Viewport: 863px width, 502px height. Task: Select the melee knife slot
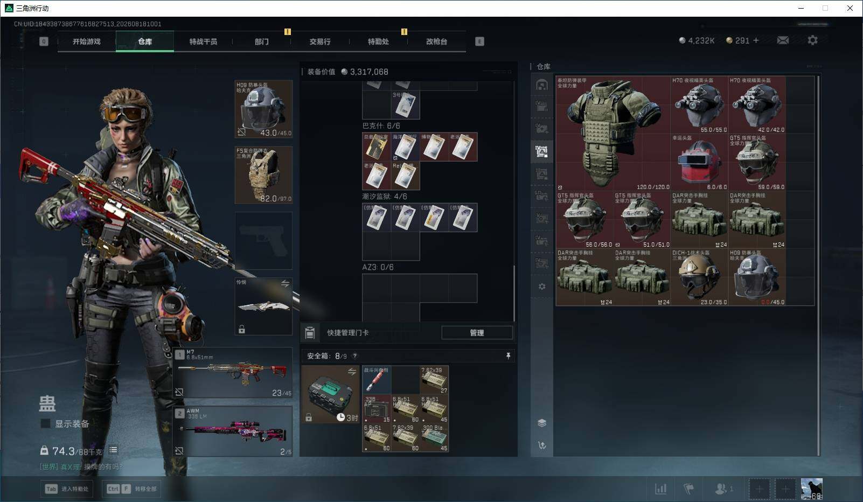[x=264, y=306]
